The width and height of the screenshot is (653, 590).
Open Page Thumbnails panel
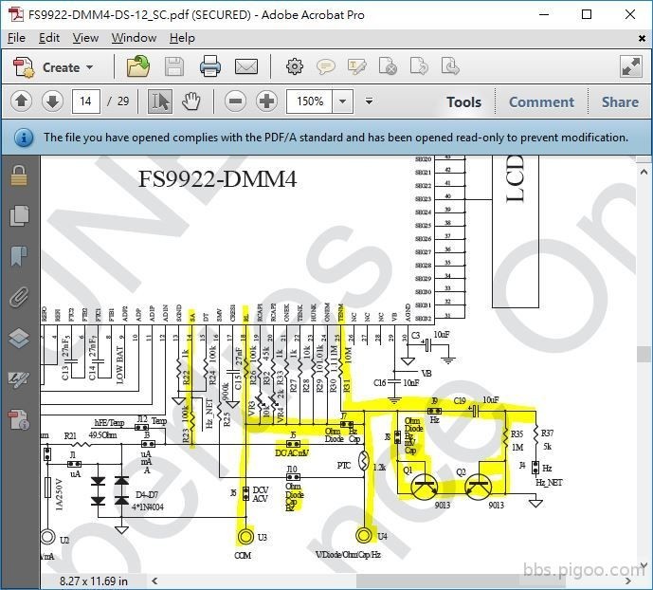[x=19, y=215]
